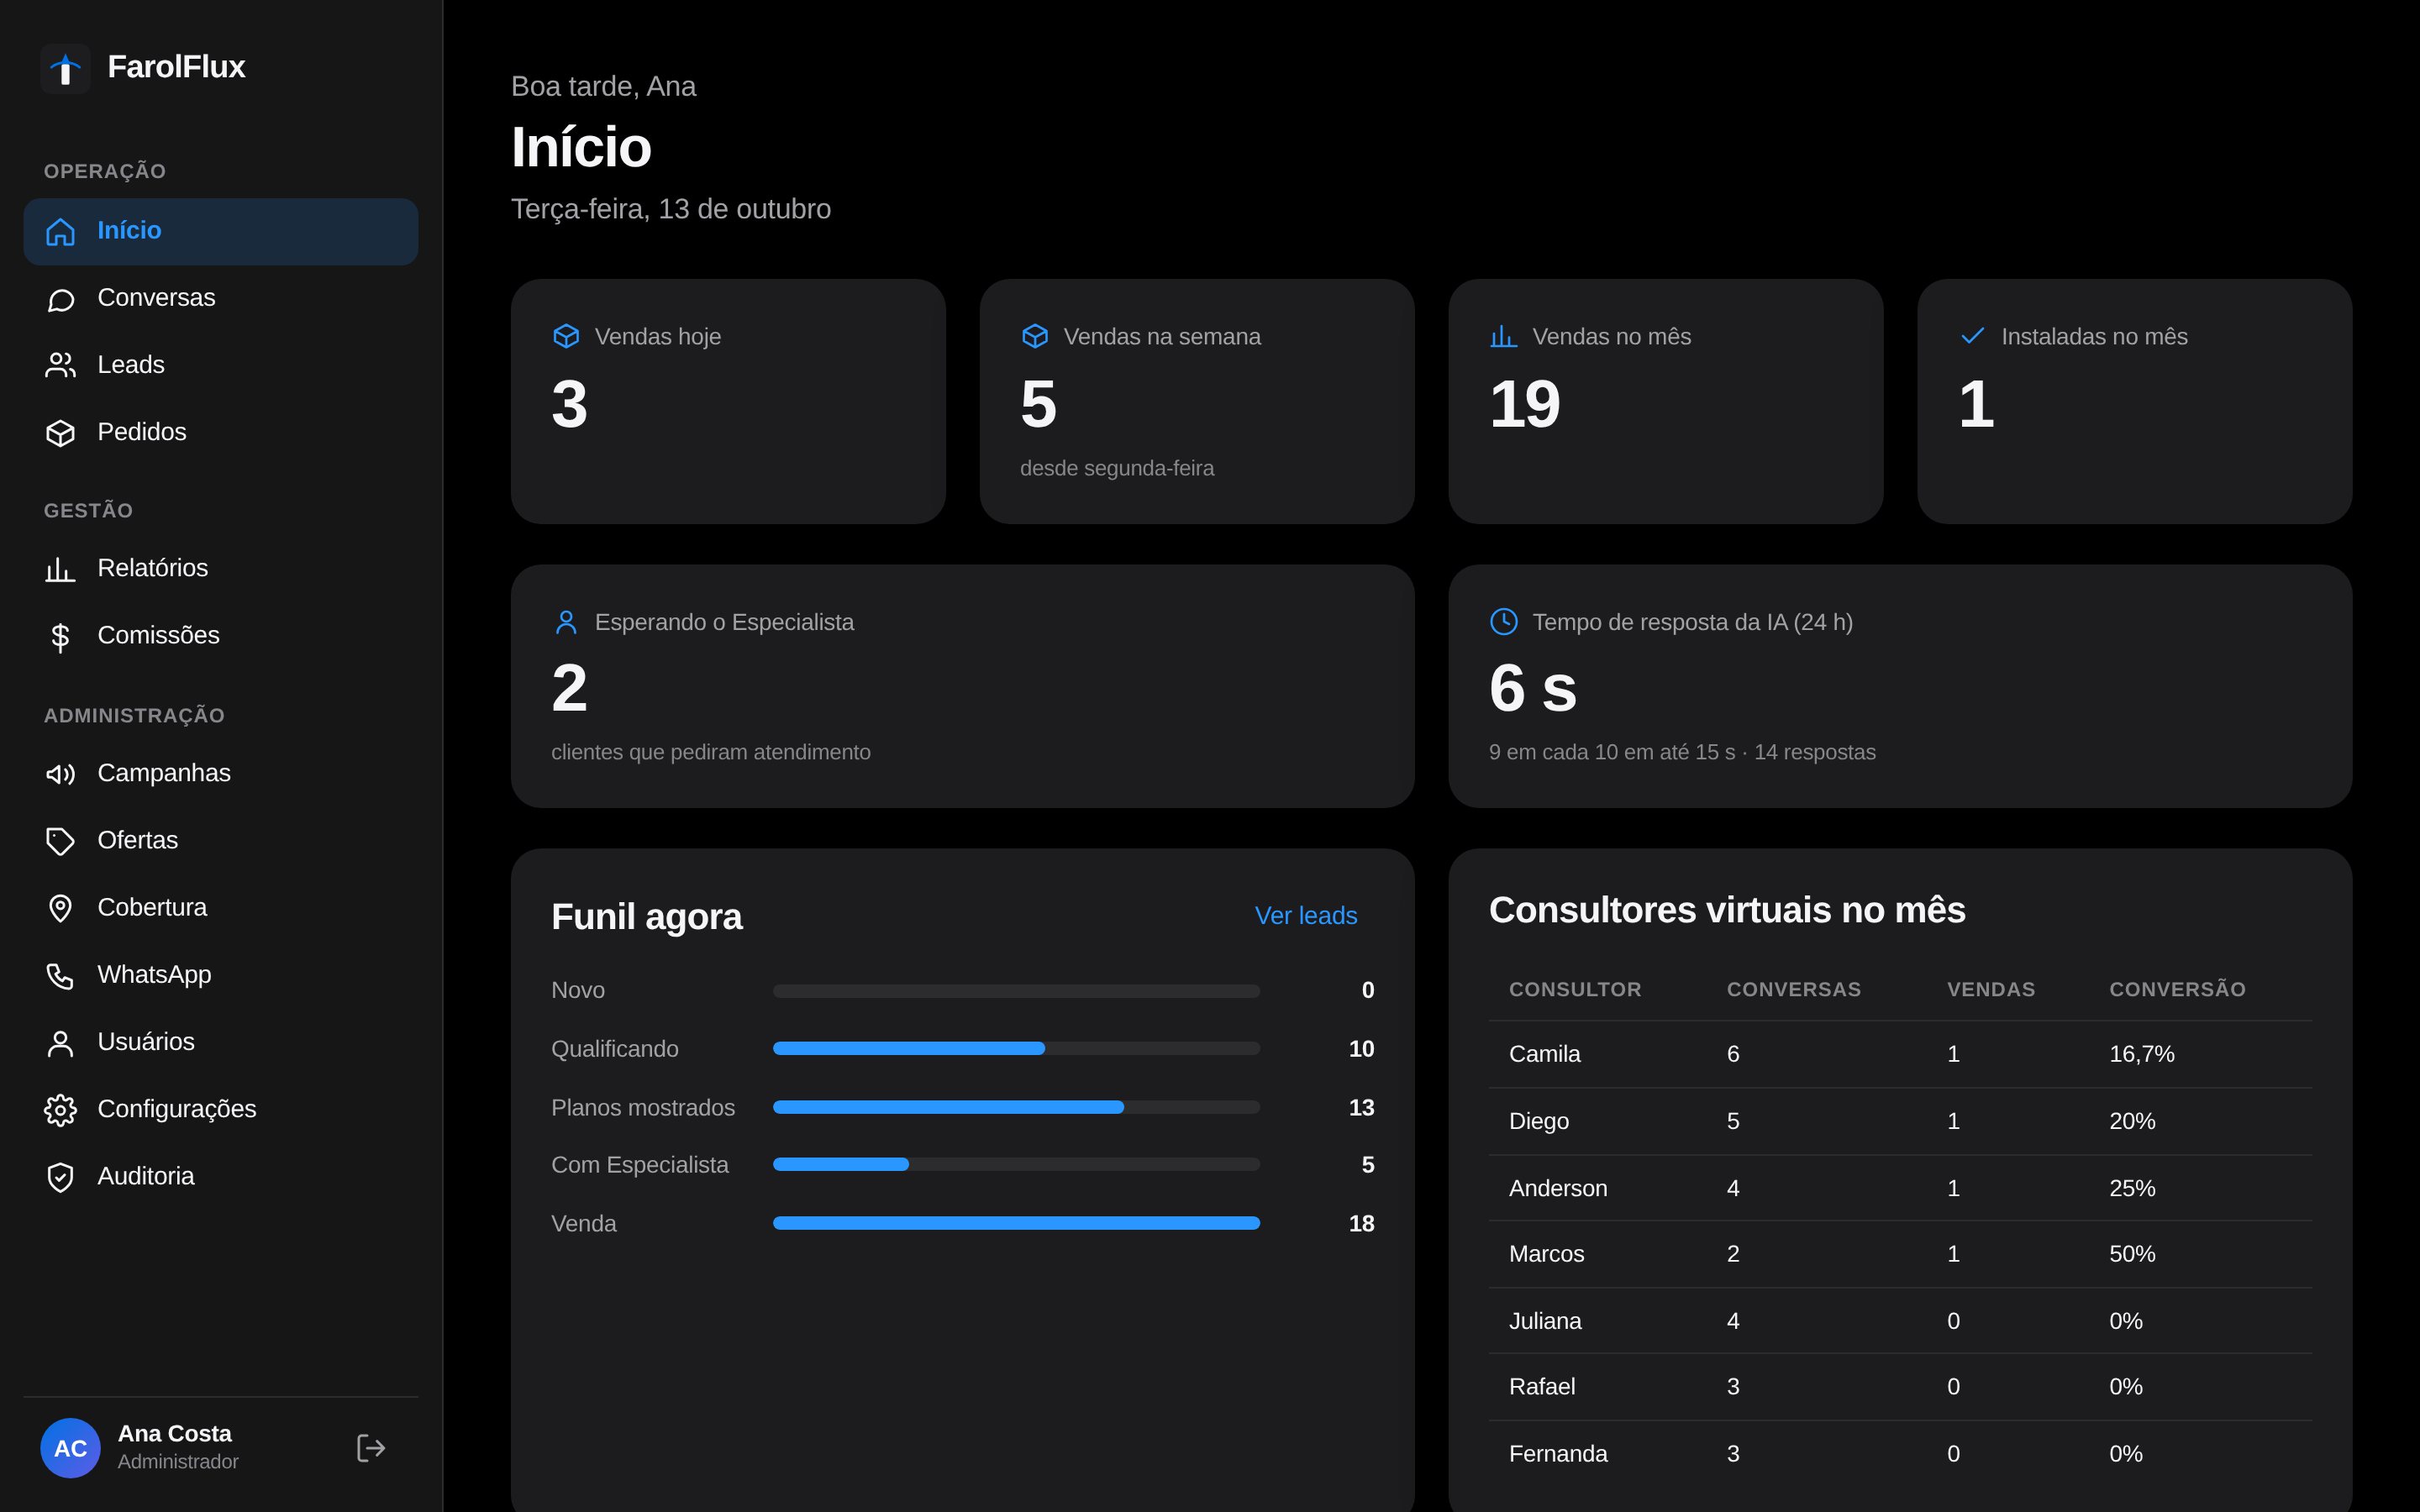The height and width of the screenshot is (1512, 2420).
Task: Click the people icon next to Leads
Action: [x=60, y=366]
